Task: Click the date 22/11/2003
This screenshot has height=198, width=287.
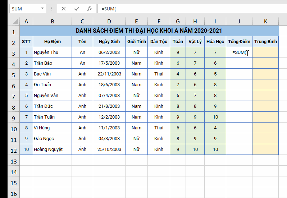Action: pyautogui.click(x=109, y=74)
